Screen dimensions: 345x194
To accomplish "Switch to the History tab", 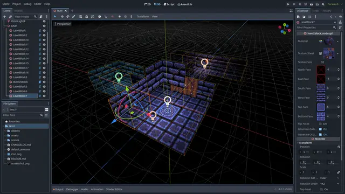I will 327,11.
